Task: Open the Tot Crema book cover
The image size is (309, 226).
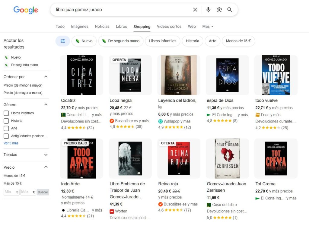Action: [276, 158]
